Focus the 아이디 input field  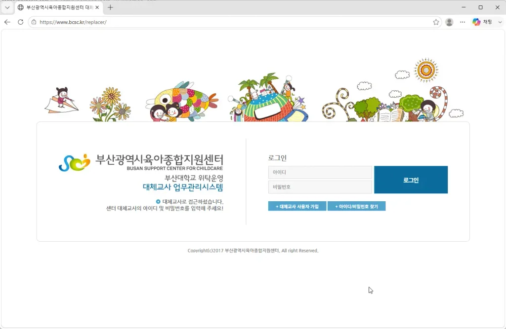(x=320, y=173)
